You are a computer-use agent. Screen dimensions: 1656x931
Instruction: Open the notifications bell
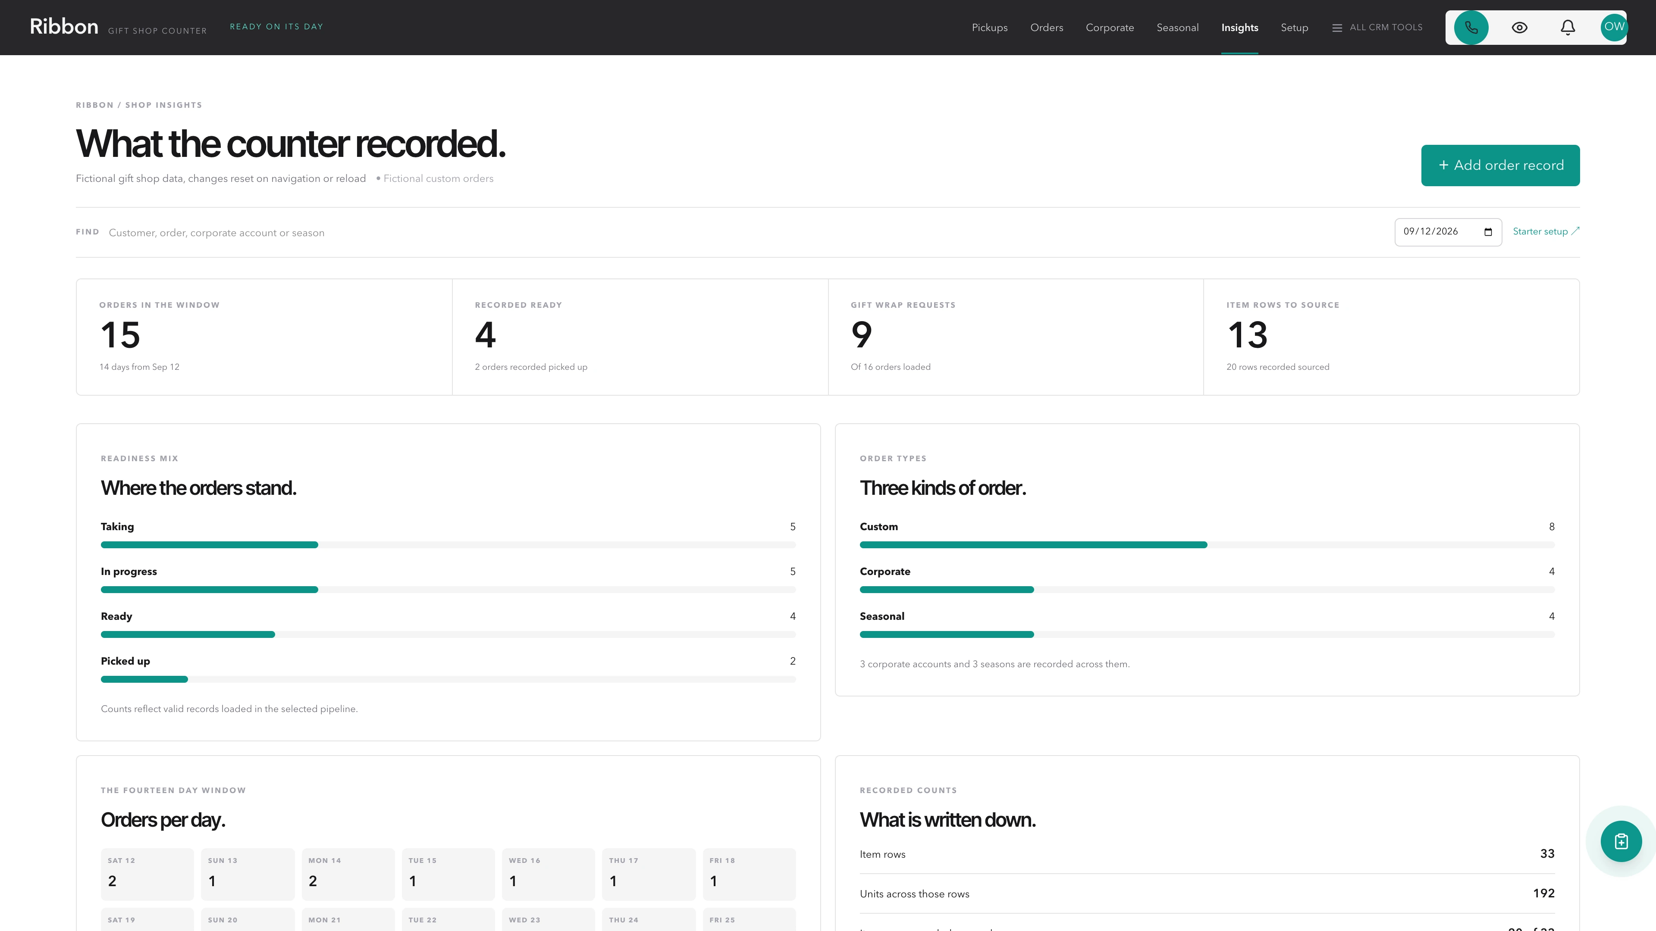1568,28
